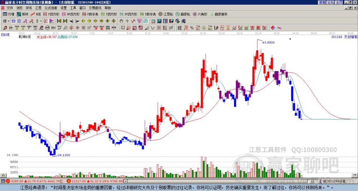Click the 24.1300 low price marker on chart
The image size is (358, 191).
coord(64,155)
